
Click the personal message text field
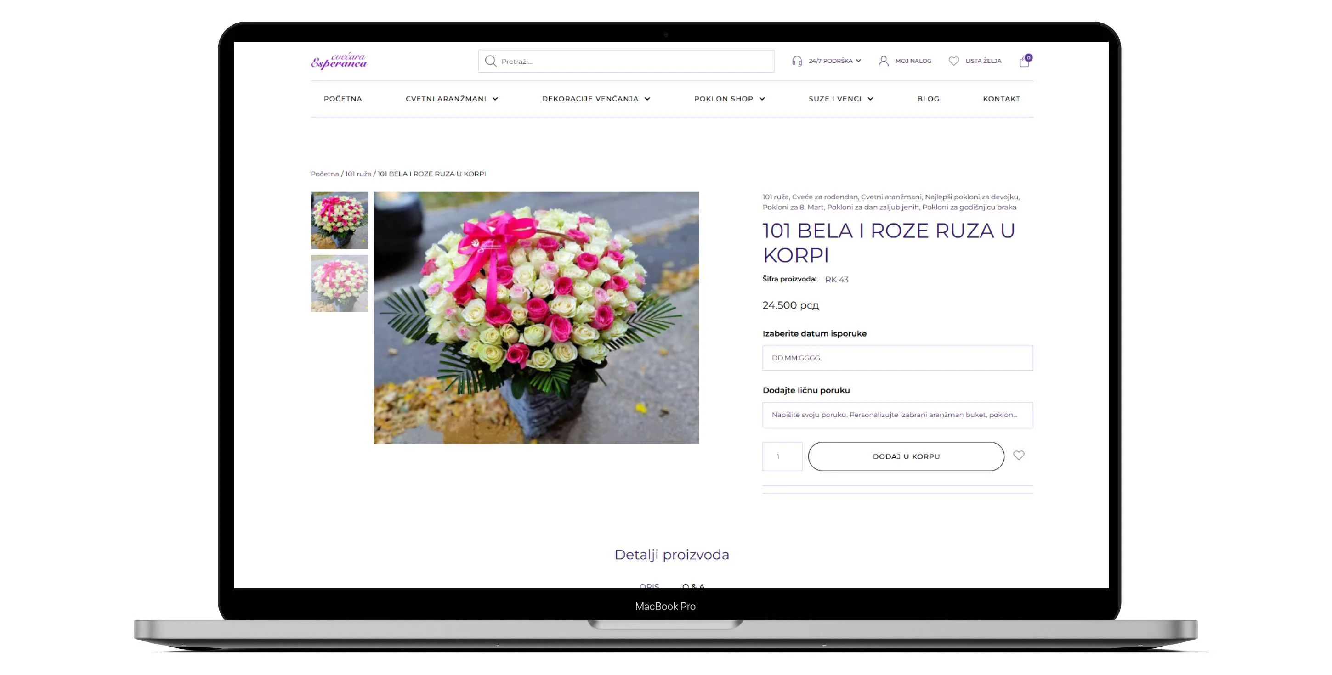coord(897,415)
